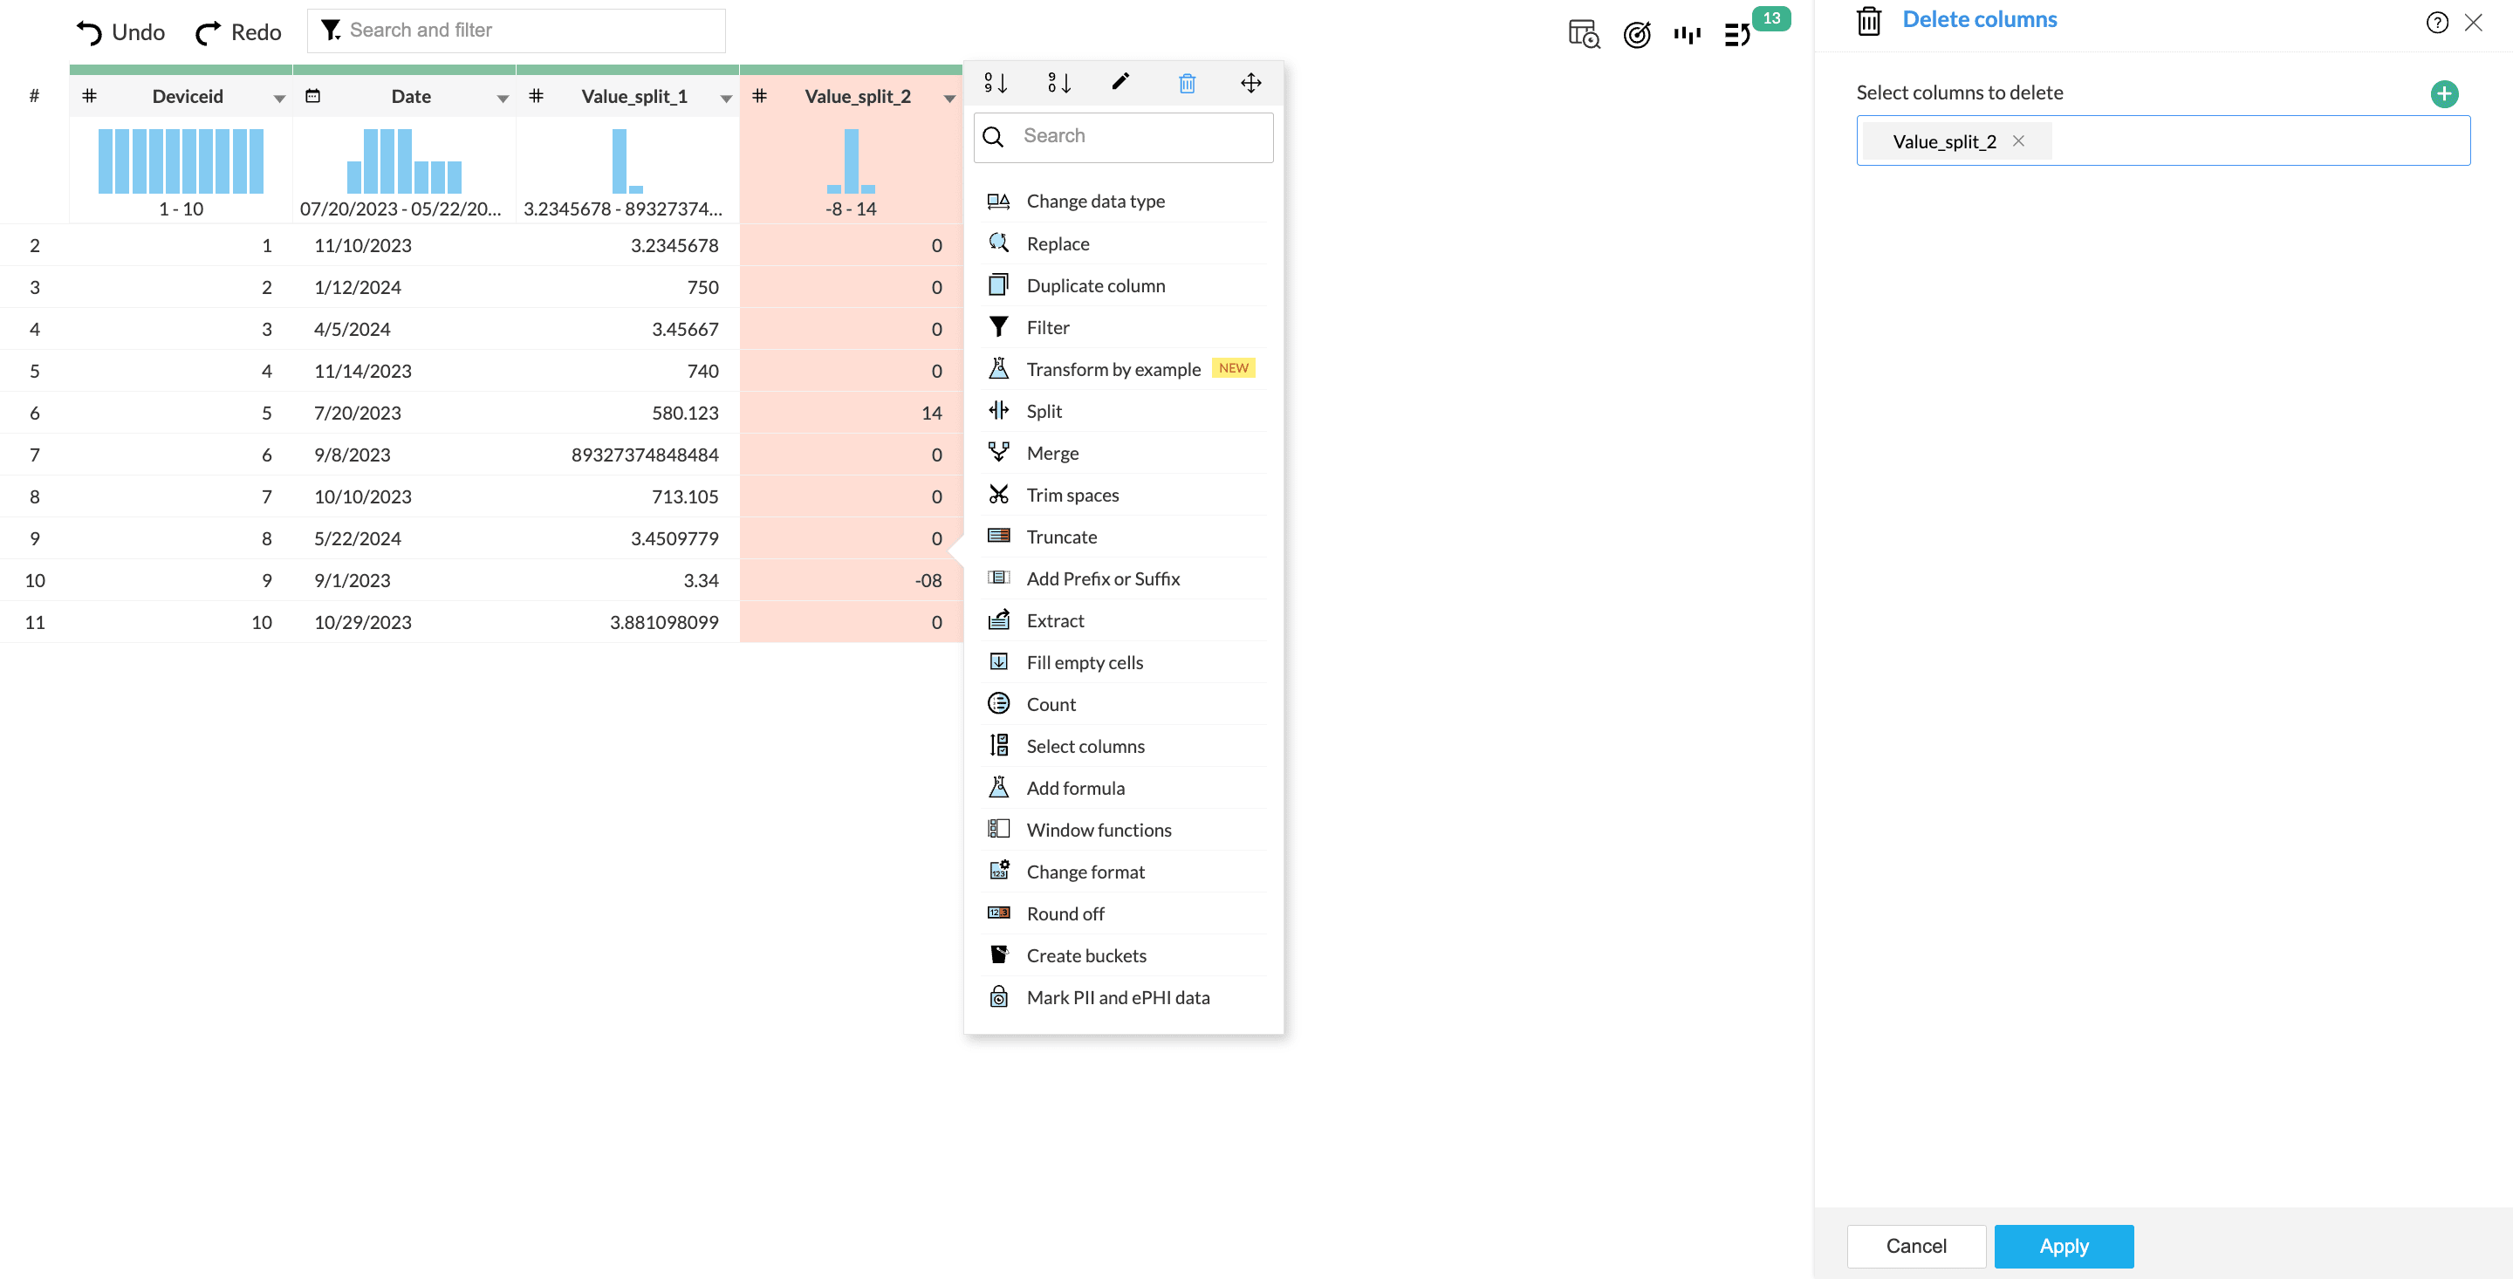Choose Change data type from menu
The image size is (2513, 1279).
1096,201
